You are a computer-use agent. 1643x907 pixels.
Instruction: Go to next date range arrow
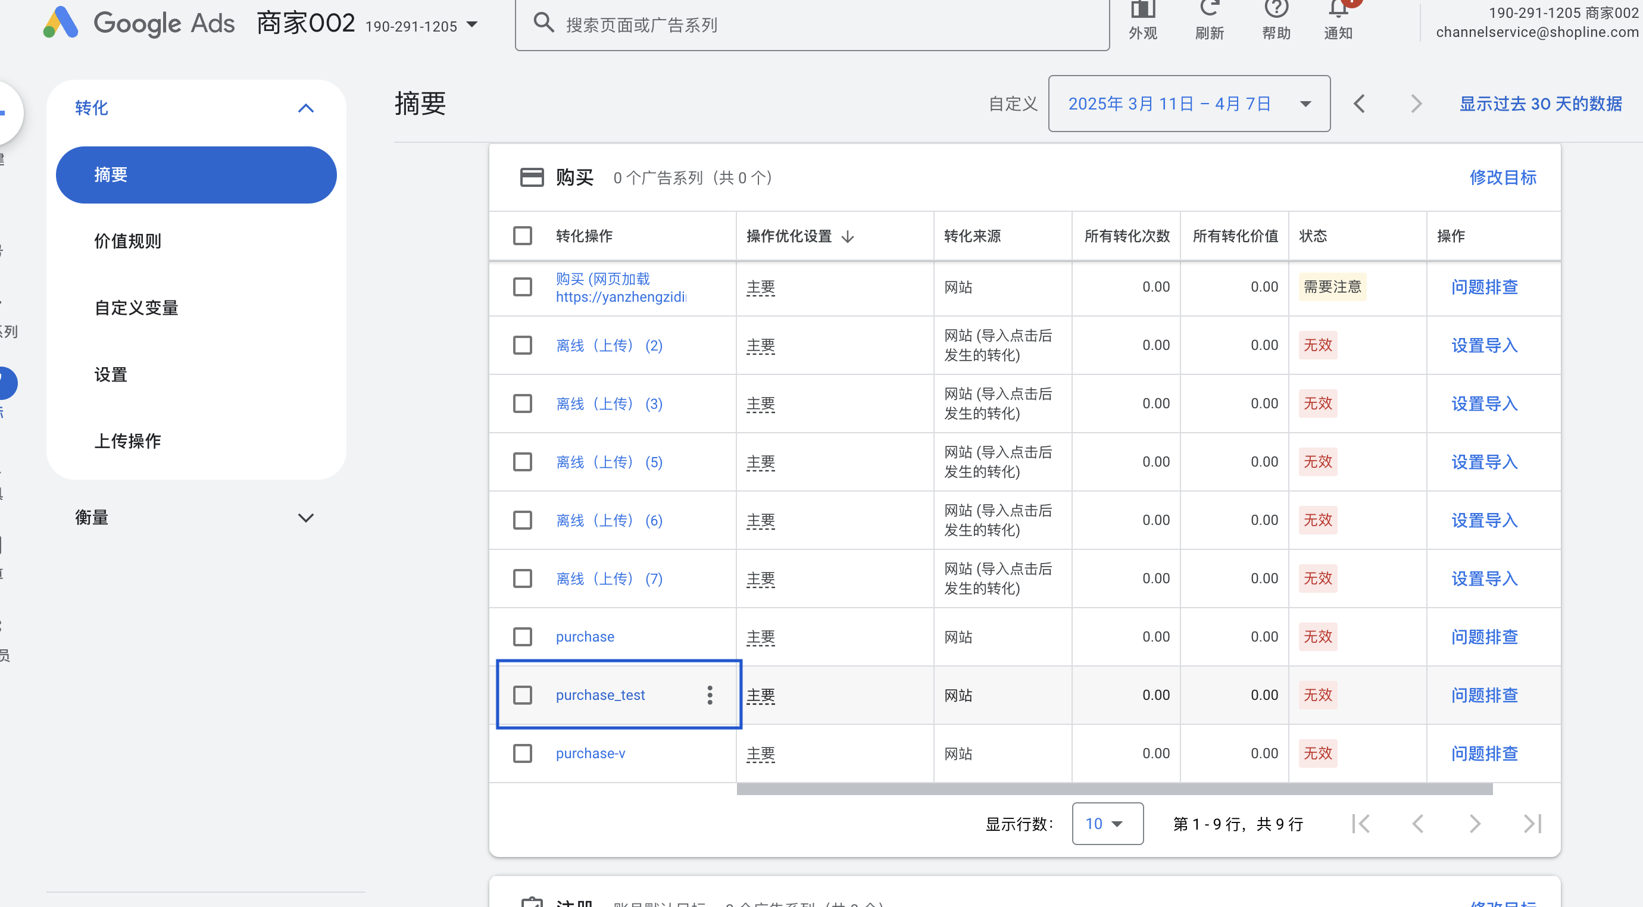1416,104
